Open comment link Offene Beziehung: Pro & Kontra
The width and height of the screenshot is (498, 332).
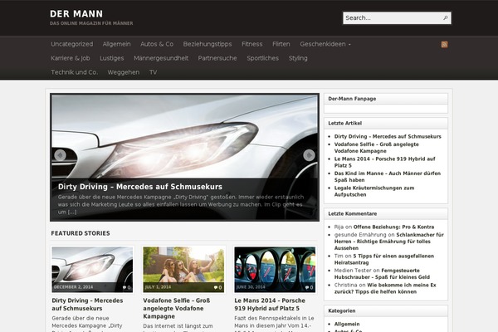(x=393, y=227)
